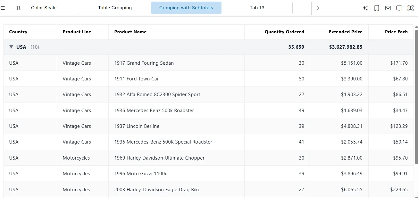Viewport: 418px width, 198px height.
Task: Sort the table by Country column
Action: (18, 32)
